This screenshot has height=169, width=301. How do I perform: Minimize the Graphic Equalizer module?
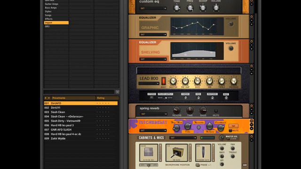[252, 21]
